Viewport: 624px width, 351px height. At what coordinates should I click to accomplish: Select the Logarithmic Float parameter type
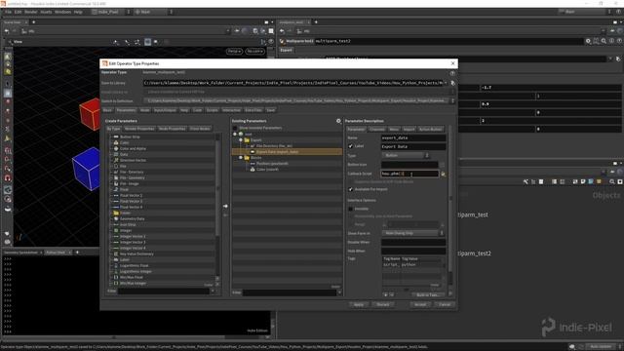(134, 265)
